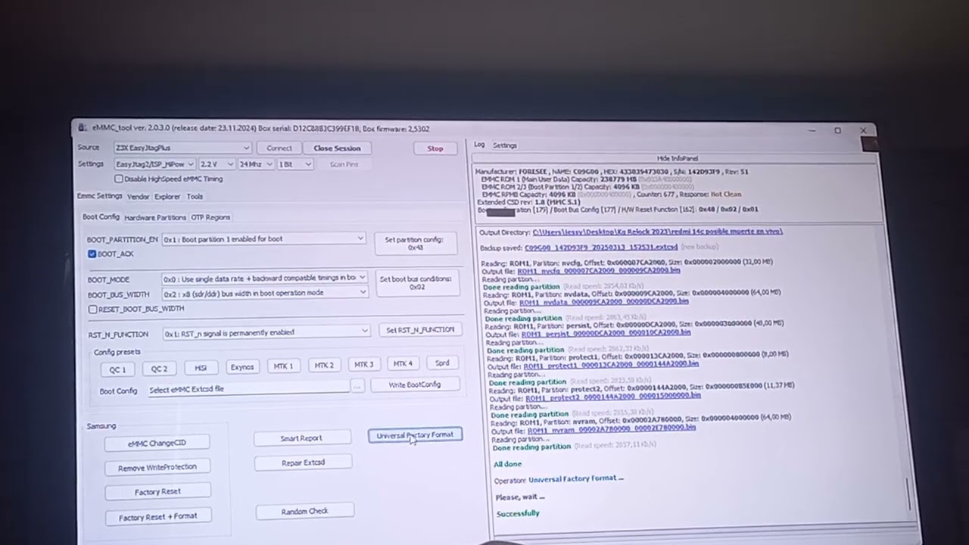Open the ROM1_nvcfg output file link
This screenshot has height=545, width=969.
[x=598, y=270]
